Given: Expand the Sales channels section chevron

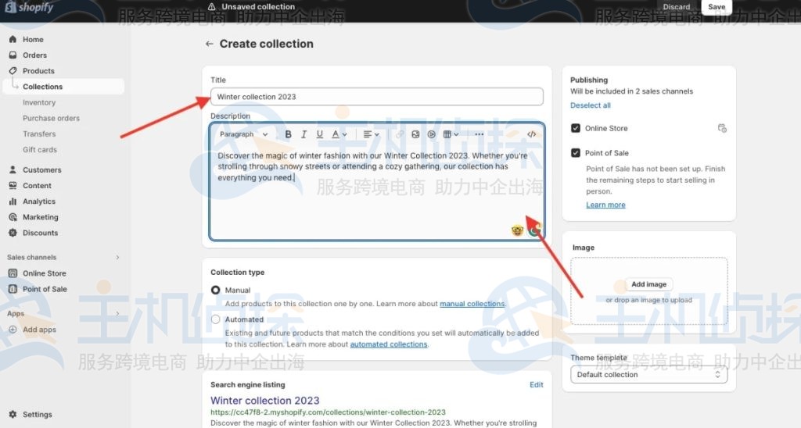Looking at the screenshot, I should (x=117, y=258).
